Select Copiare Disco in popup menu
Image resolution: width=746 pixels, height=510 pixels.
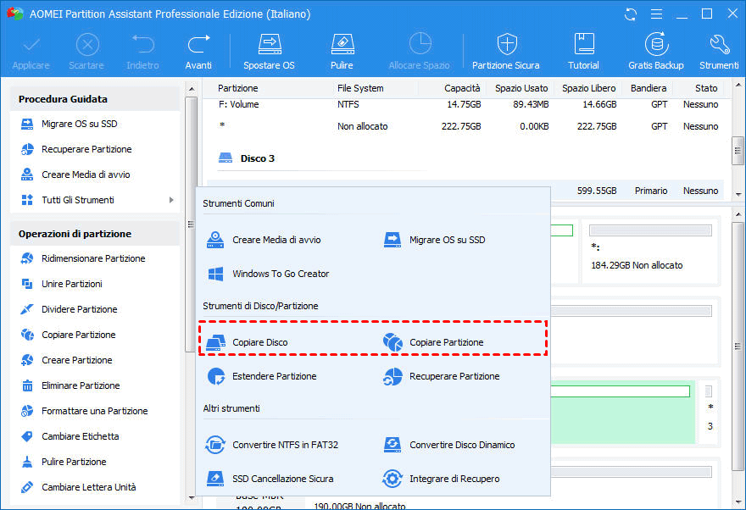coord(248,342)
